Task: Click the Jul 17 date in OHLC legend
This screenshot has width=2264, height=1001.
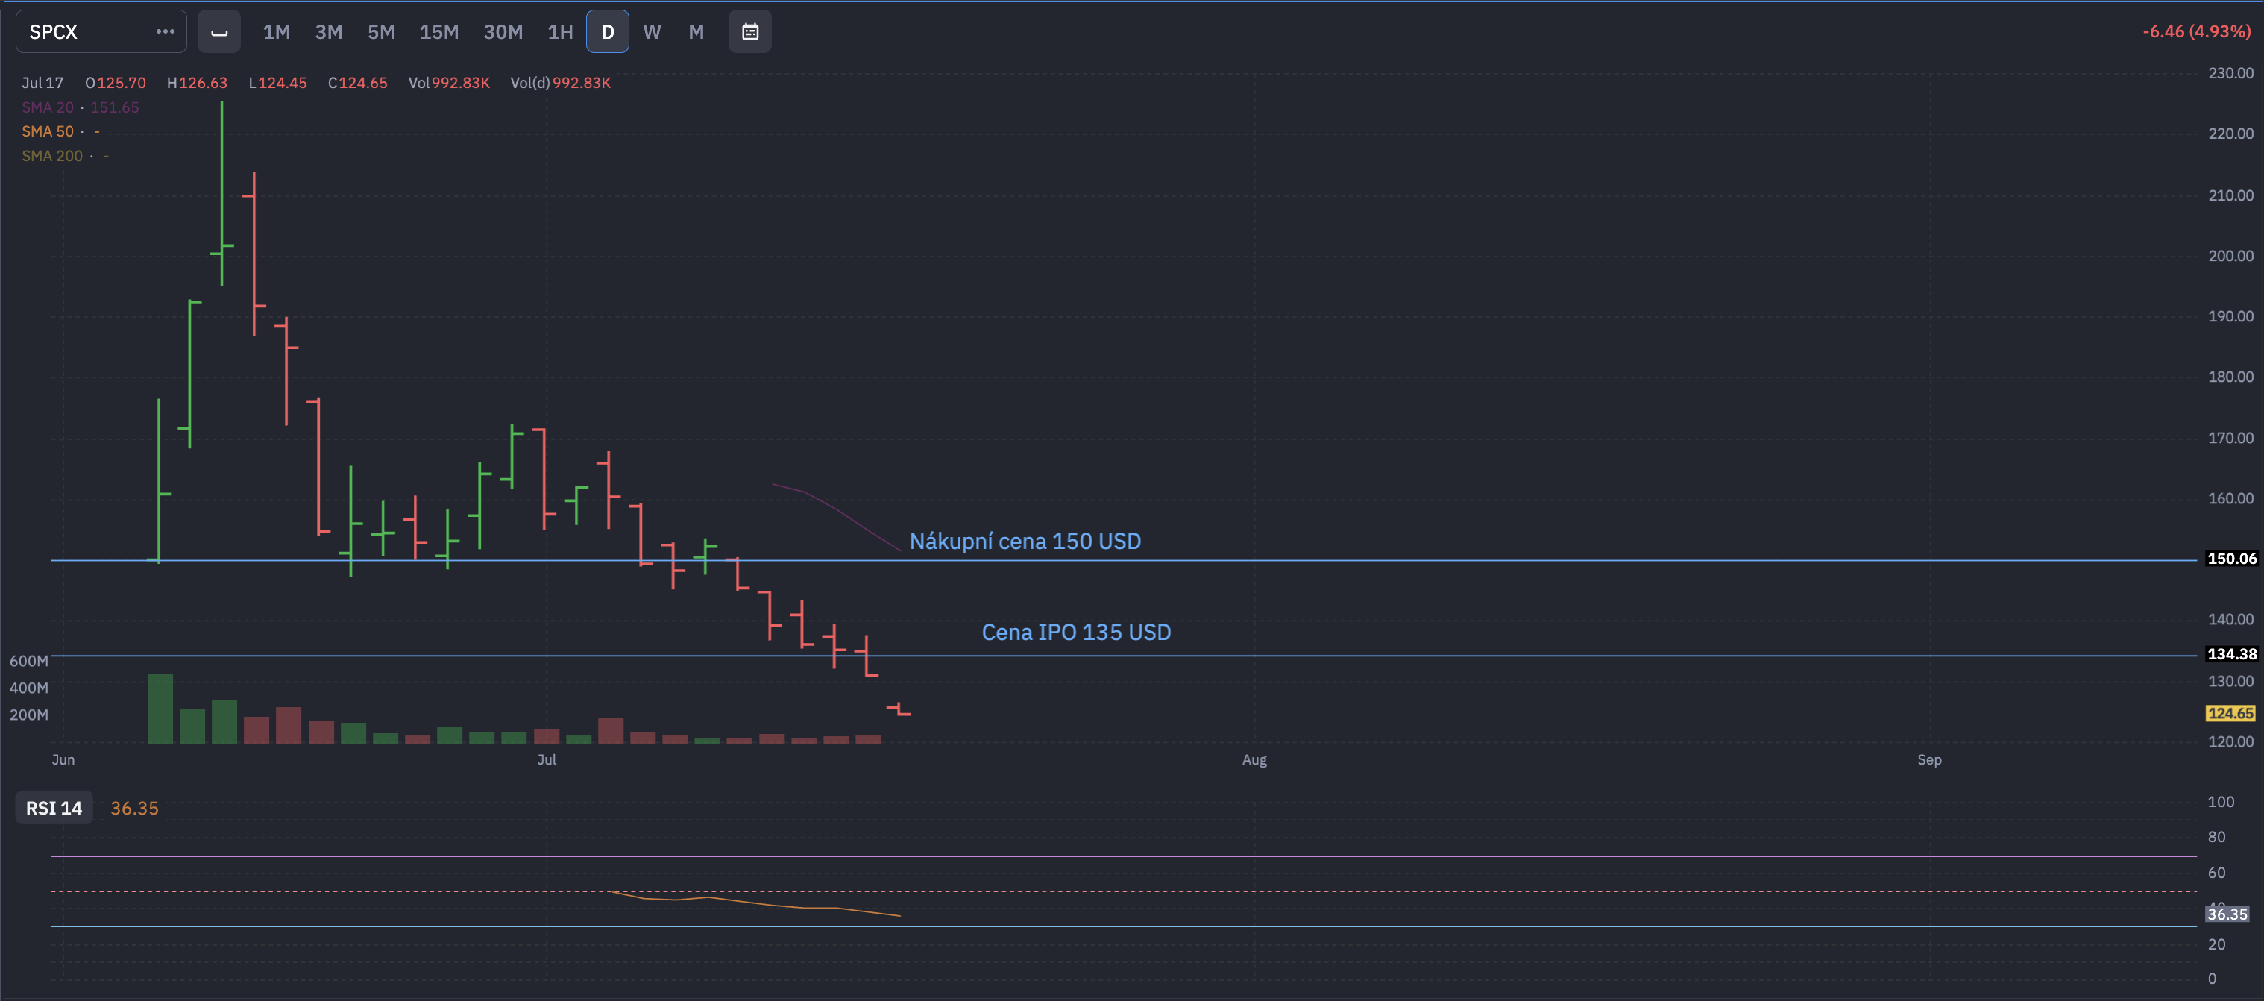Action: coord(43,83)
